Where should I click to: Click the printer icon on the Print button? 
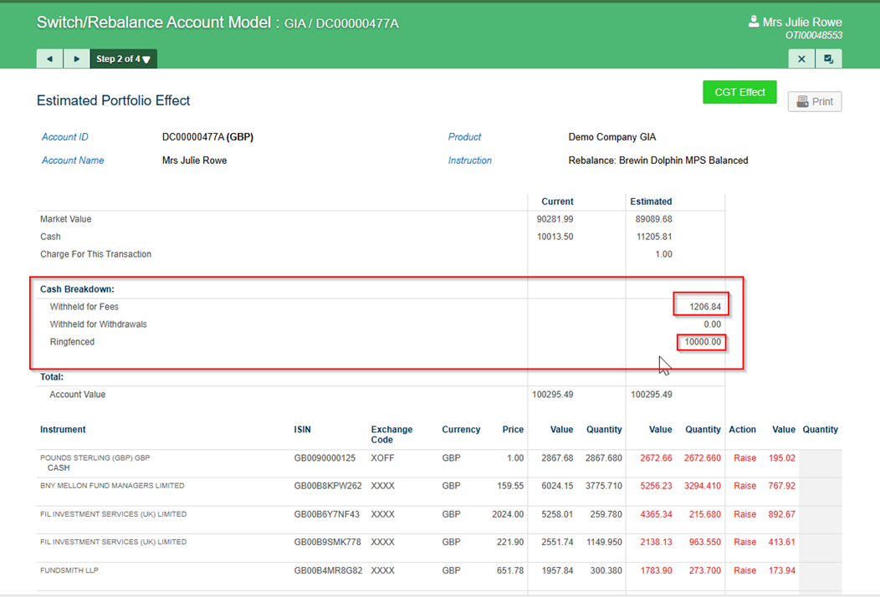pos(804,101)
